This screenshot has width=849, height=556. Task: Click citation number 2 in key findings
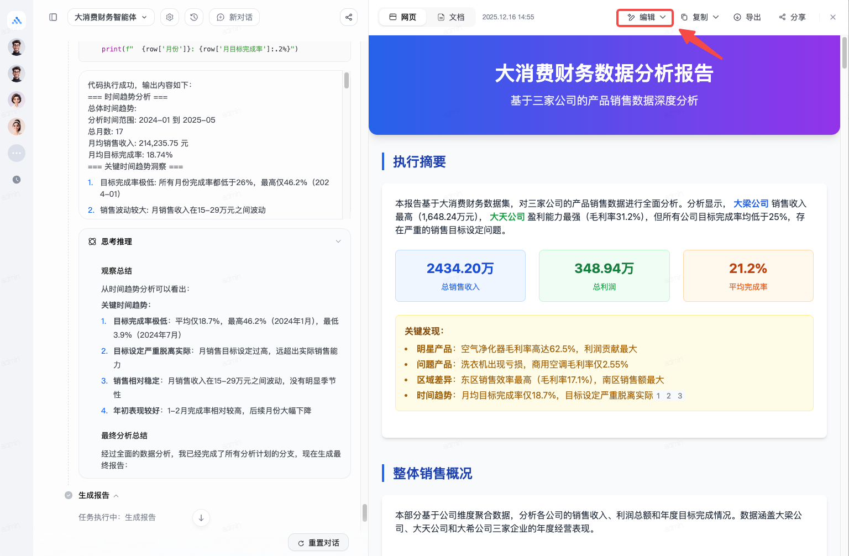[x=669, y=396]
